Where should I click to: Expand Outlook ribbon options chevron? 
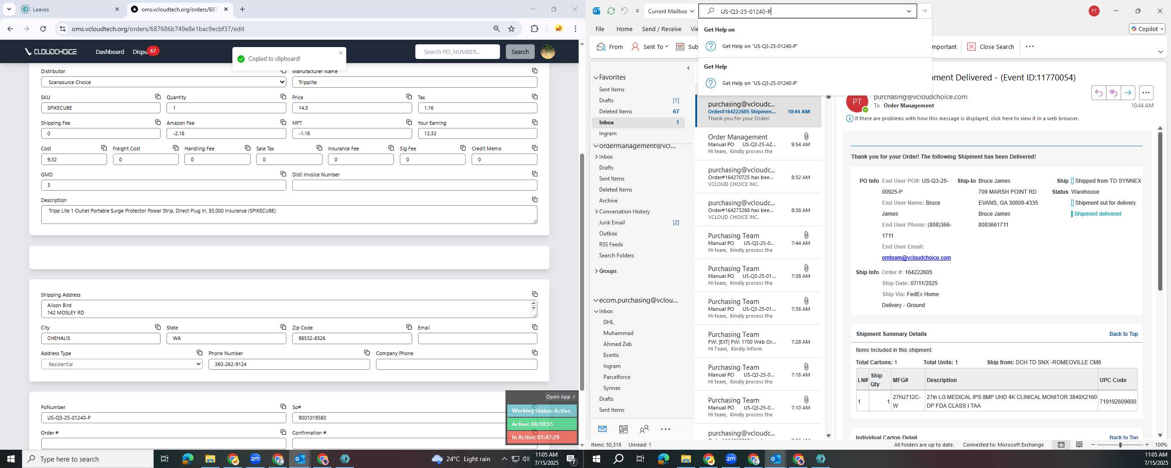pos(1160,52)
